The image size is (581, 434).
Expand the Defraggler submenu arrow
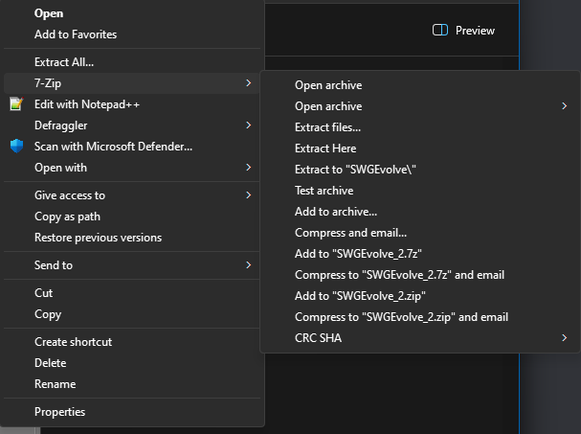pyautogui.click(x=249, y=126)
